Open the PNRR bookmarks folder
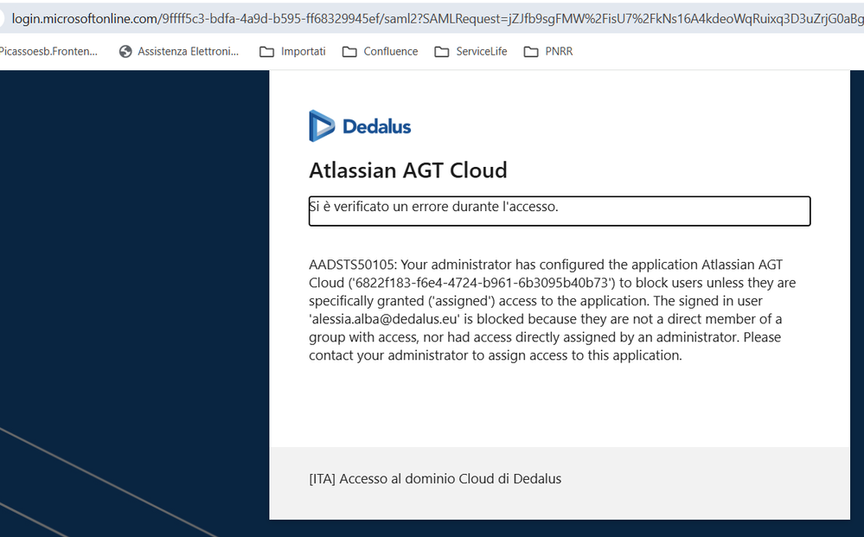864x537 pixels. [x=548, y=51]
